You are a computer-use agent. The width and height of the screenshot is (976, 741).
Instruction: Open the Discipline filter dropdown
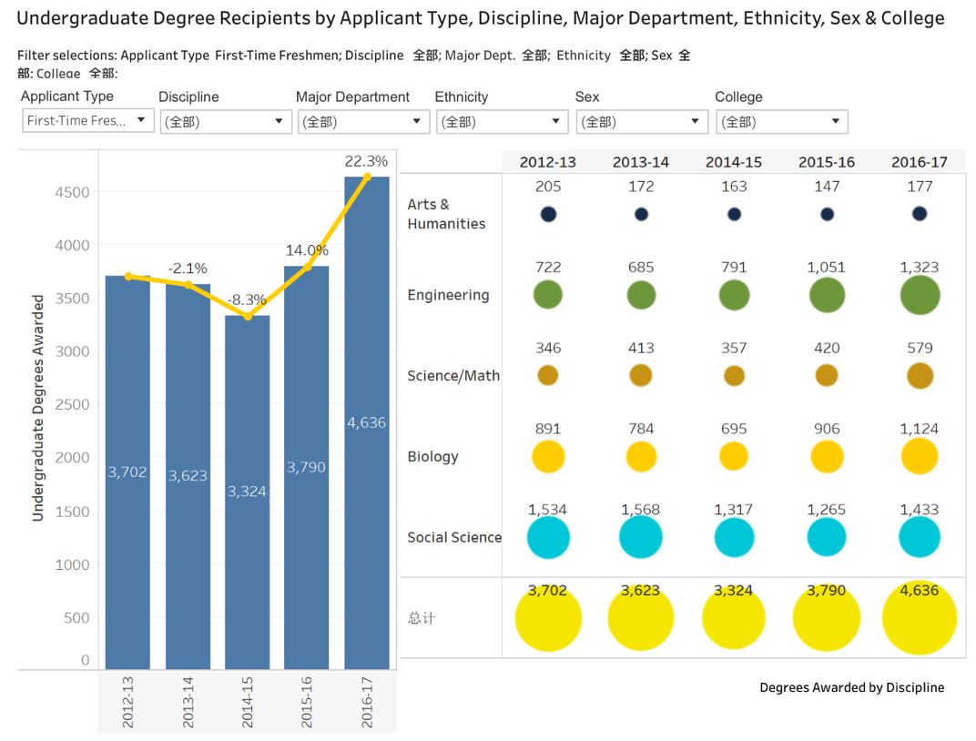226,121
